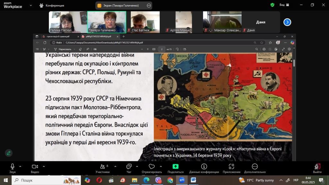The height and width of the screenshot is (185, 329).
Task: Click green annotation pencil icon
Action: [x=9, y=153]
